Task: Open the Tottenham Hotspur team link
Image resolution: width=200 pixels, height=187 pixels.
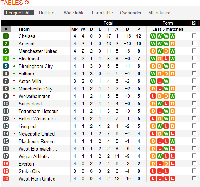Action: pos(38,112)
